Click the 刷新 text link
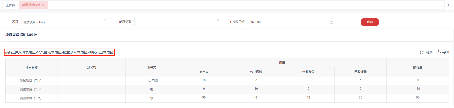Image resolution: width=454 pixels, height=108 pixels. [x=429, y=52]
